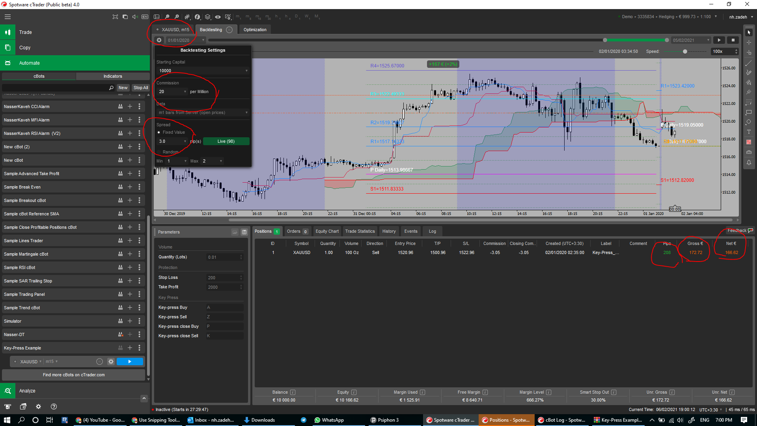This screenshot has height=426, width=757.
Task: Open Find more cBots on cTrader.com
Action: coord(74,375)
